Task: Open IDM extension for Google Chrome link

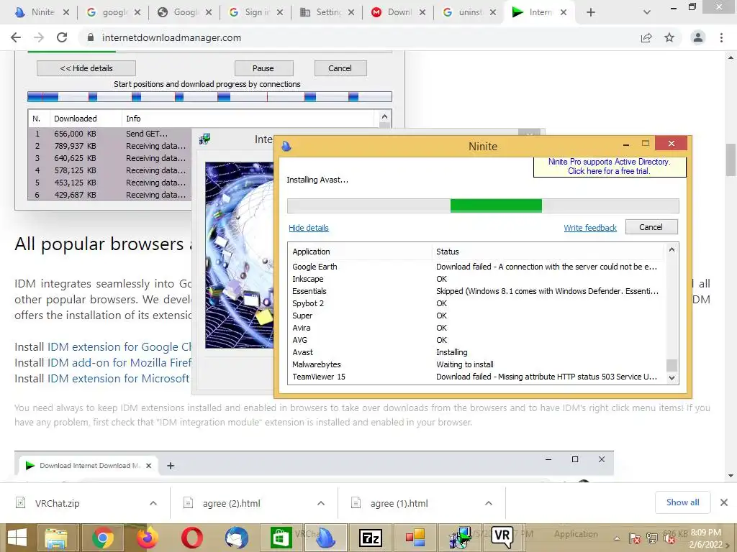Action: coord(119,347)
